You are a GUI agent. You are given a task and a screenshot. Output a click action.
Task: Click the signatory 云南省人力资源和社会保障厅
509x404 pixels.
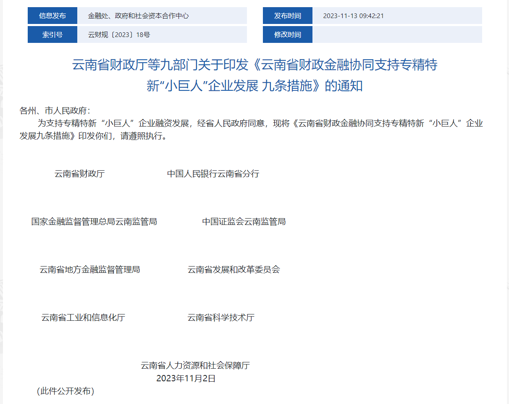click(x=195, y=365)
